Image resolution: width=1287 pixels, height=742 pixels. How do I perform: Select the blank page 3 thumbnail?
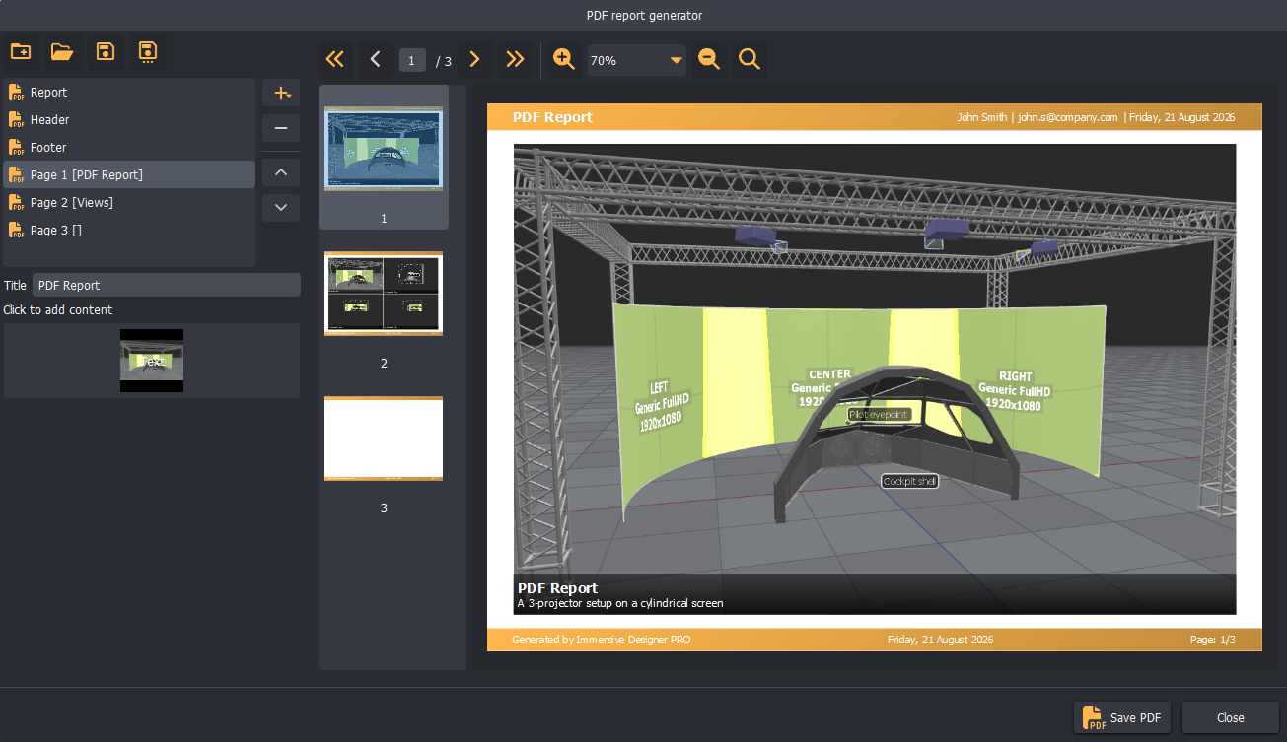pyautogui.click(x=384, y=438)
